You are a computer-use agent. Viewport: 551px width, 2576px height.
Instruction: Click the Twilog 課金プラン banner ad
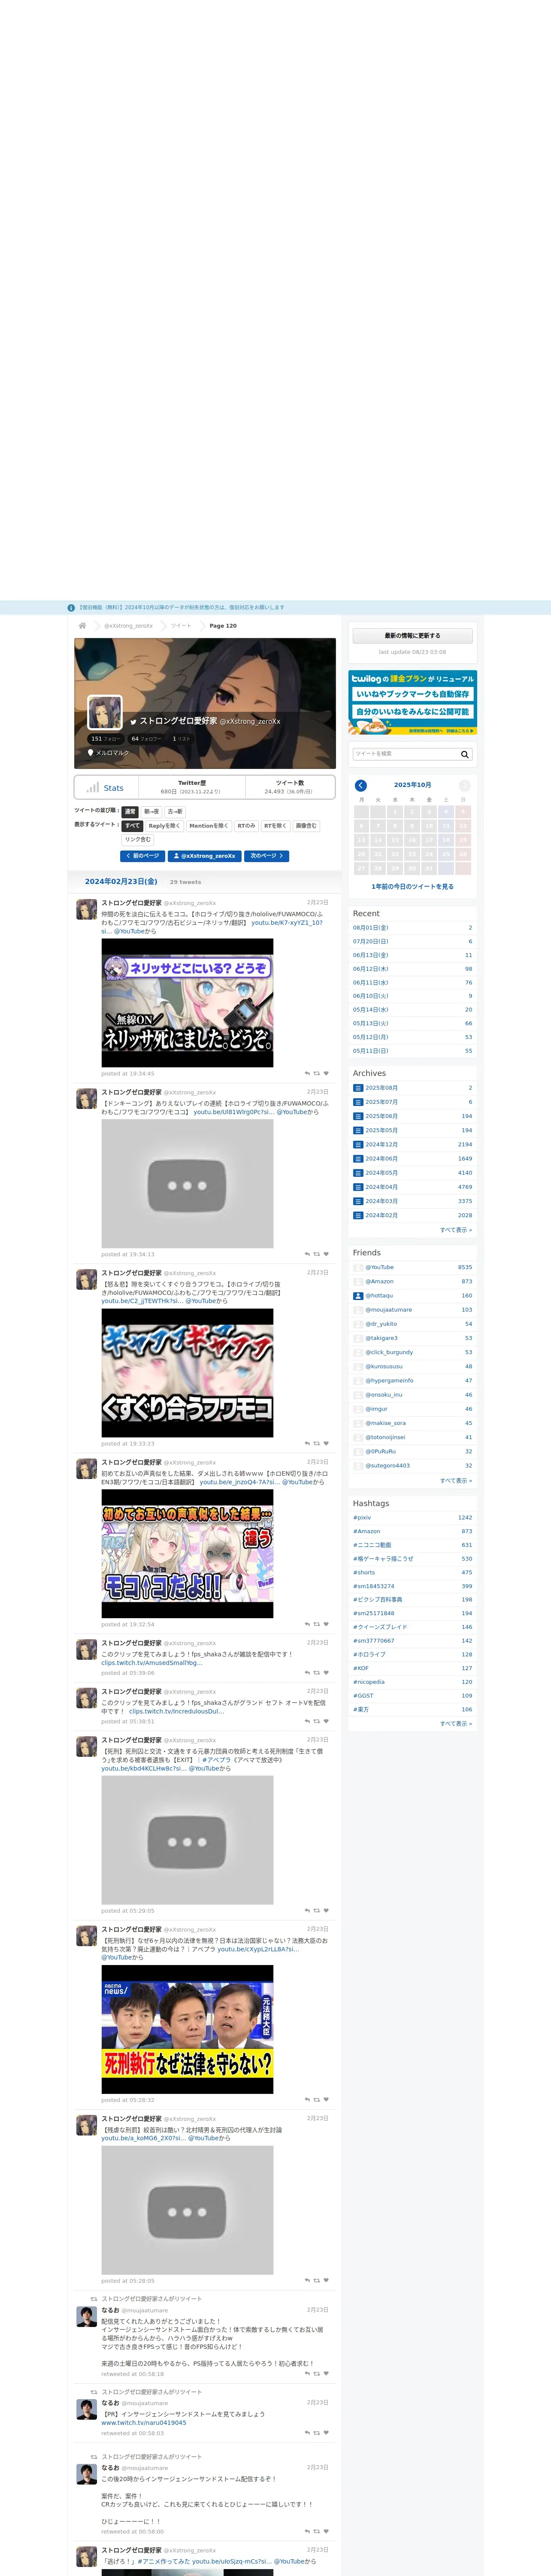pyautogui.click(x=412, y=703)
